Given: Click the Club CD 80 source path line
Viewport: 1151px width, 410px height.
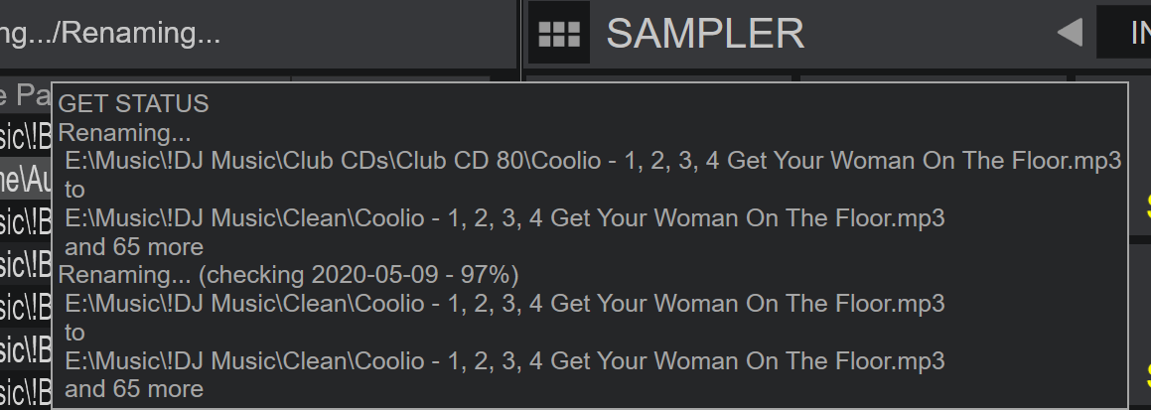Looking at the screenshot, I should 593,161.
